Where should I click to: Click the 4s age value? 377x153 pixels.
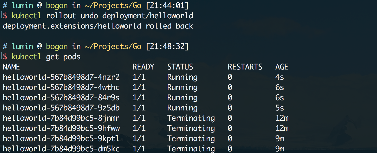pyautogui.click(x=280, y=77)
